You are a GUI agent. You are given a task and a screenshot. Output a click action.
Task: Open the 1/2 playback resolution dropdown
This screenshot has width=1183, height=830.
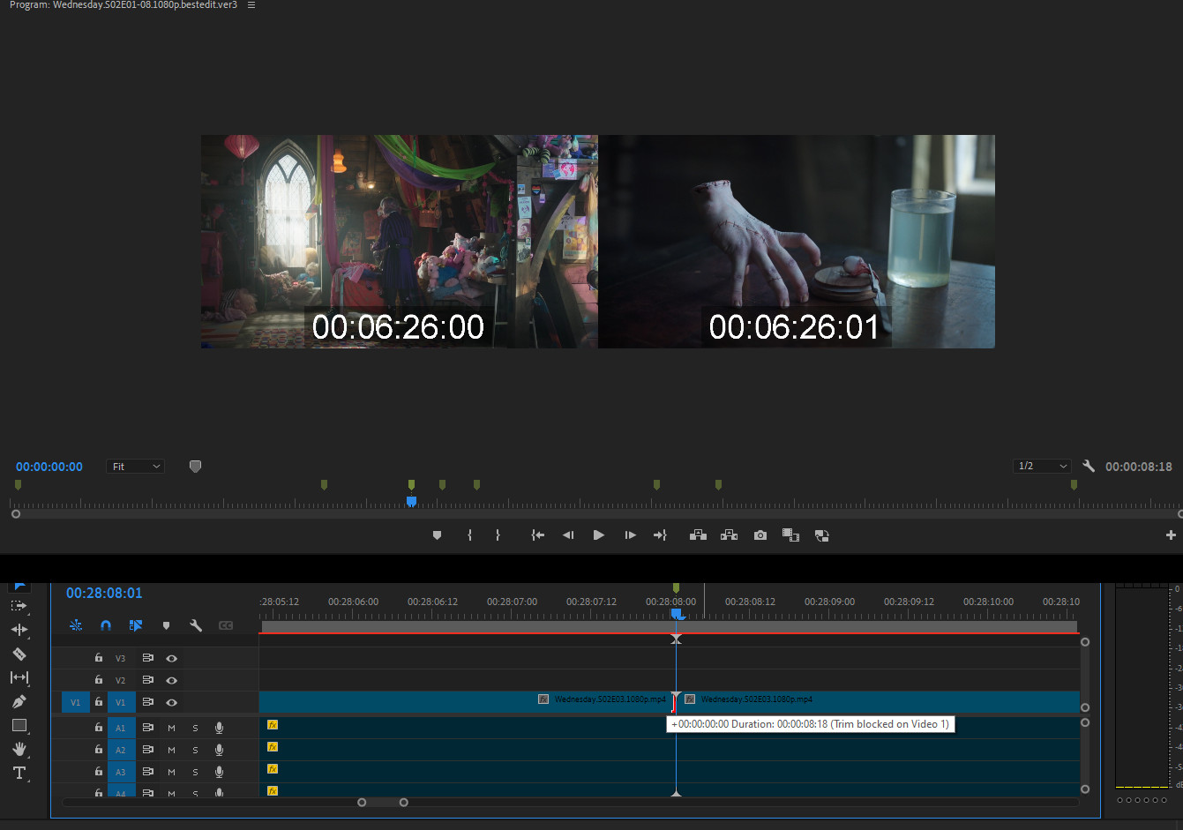coord(1042,466)
